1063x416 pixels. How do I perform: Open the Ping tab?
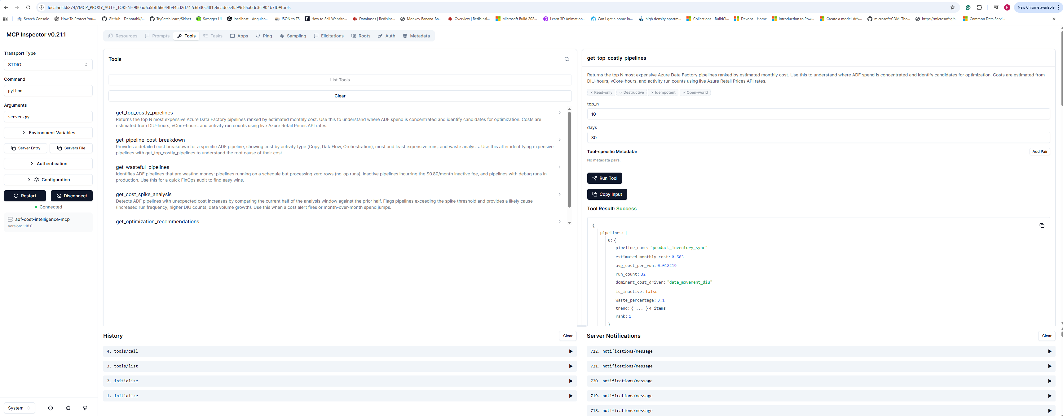(x=264, y=36)
